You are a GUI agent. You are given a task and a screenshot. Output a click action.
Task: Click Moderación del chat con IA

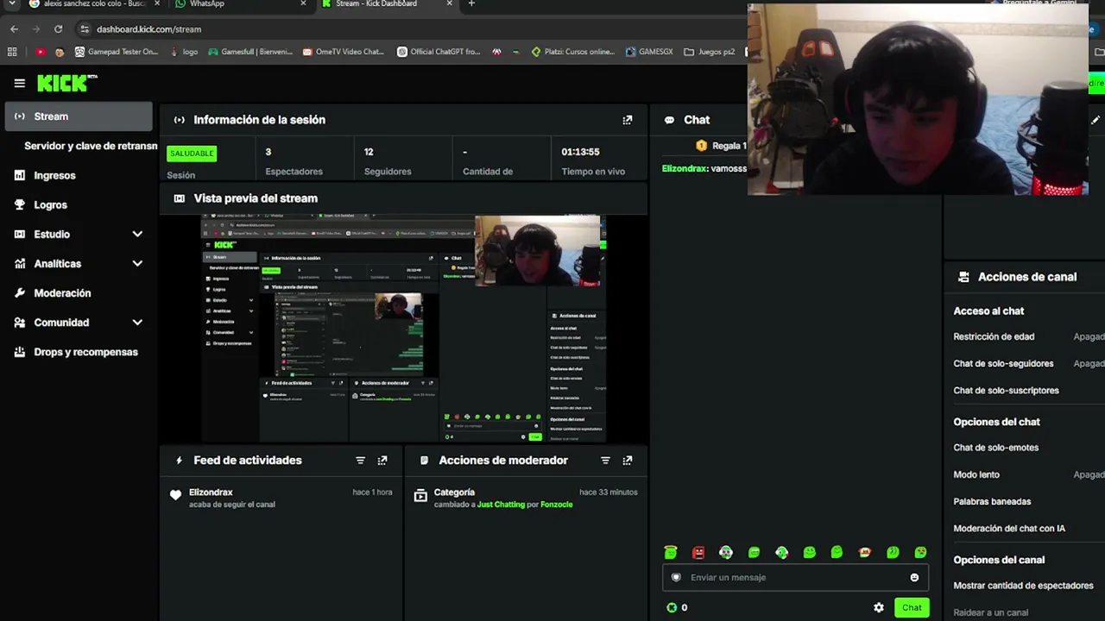[1009, 528]
